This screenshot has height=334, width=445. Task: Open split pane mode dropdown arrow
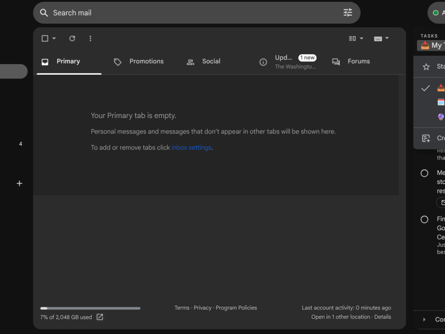pos(361,38)
